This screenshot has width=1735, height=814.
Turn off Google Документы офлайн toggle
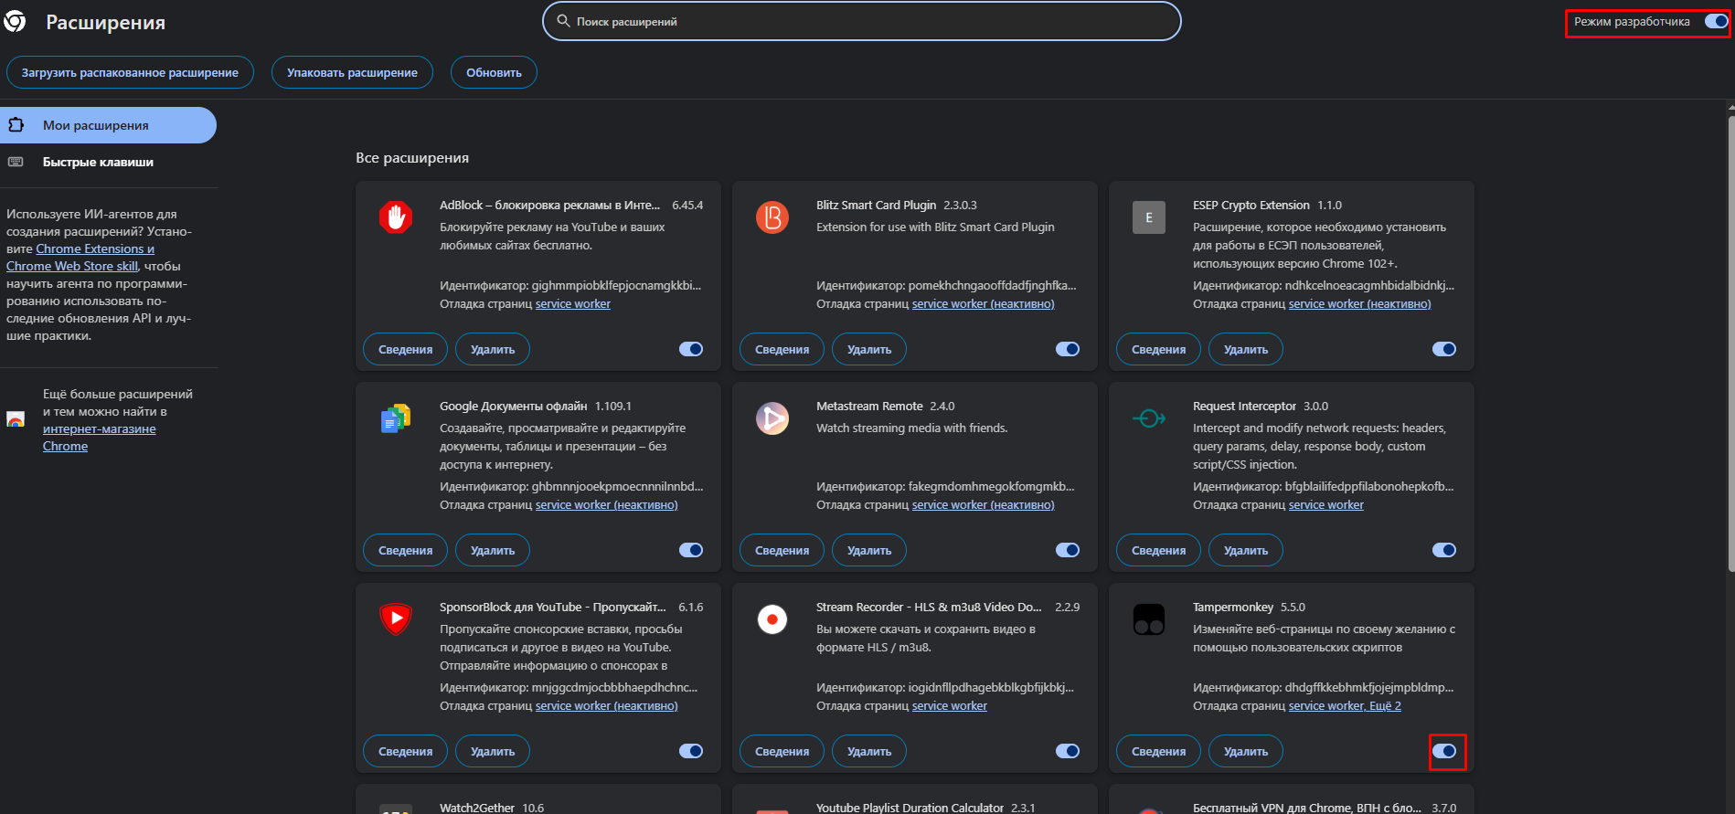click(691, 550)
